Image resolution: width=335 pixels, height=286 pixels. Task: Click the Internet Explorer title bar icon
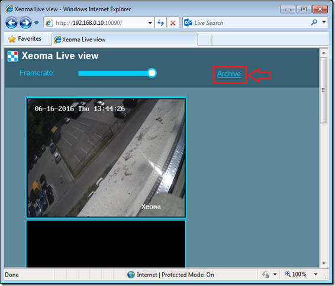click(x=9, y=9)
